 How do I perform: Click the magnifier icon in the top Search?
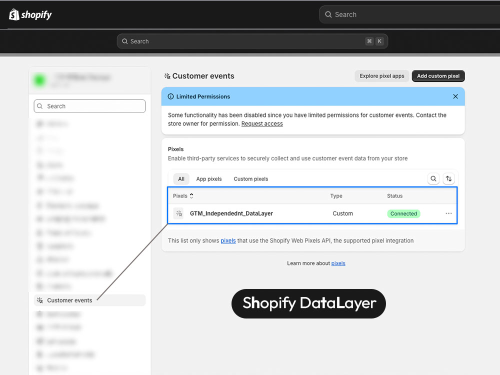328,14
